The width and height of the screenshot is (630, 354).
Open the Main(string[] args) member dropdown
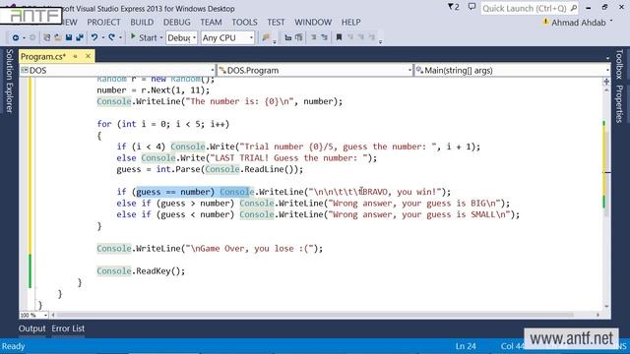point(512,70)
